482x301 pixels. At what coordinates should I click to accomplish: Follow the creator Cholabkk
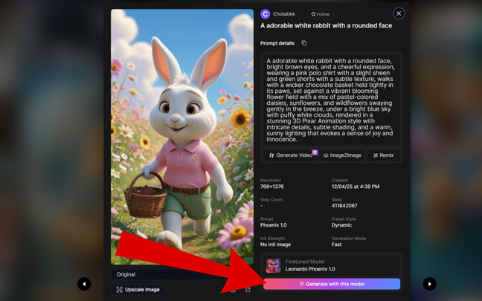pos(321,13)
